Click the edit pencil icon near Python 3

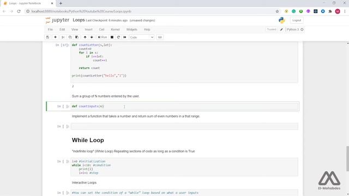coord(281,29)
